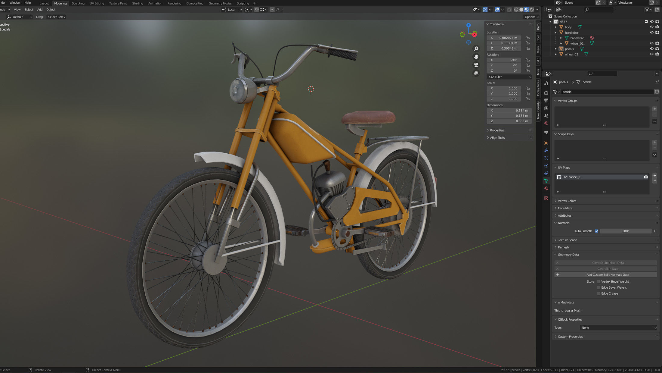
Task: Open the Material properties red sphere icon
Action: pyautogui.click(x=546, y=188)
